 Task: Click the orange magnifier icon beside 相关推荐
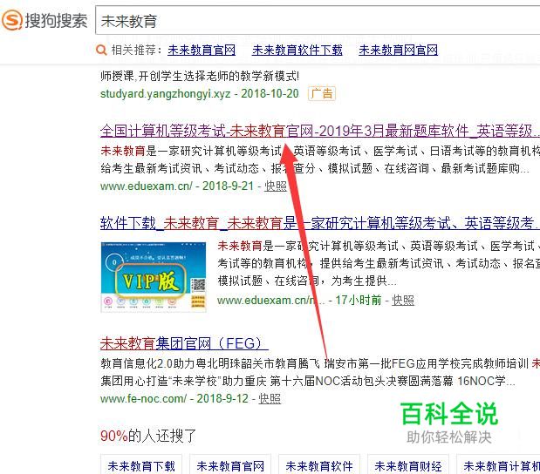tap(101, 51)
